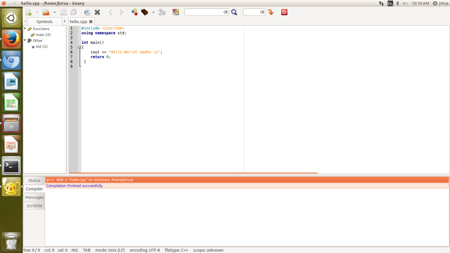The height and width of the screenshot is (253, 450).
Task: Click the Open file folder icon
Action: [46, 12]
